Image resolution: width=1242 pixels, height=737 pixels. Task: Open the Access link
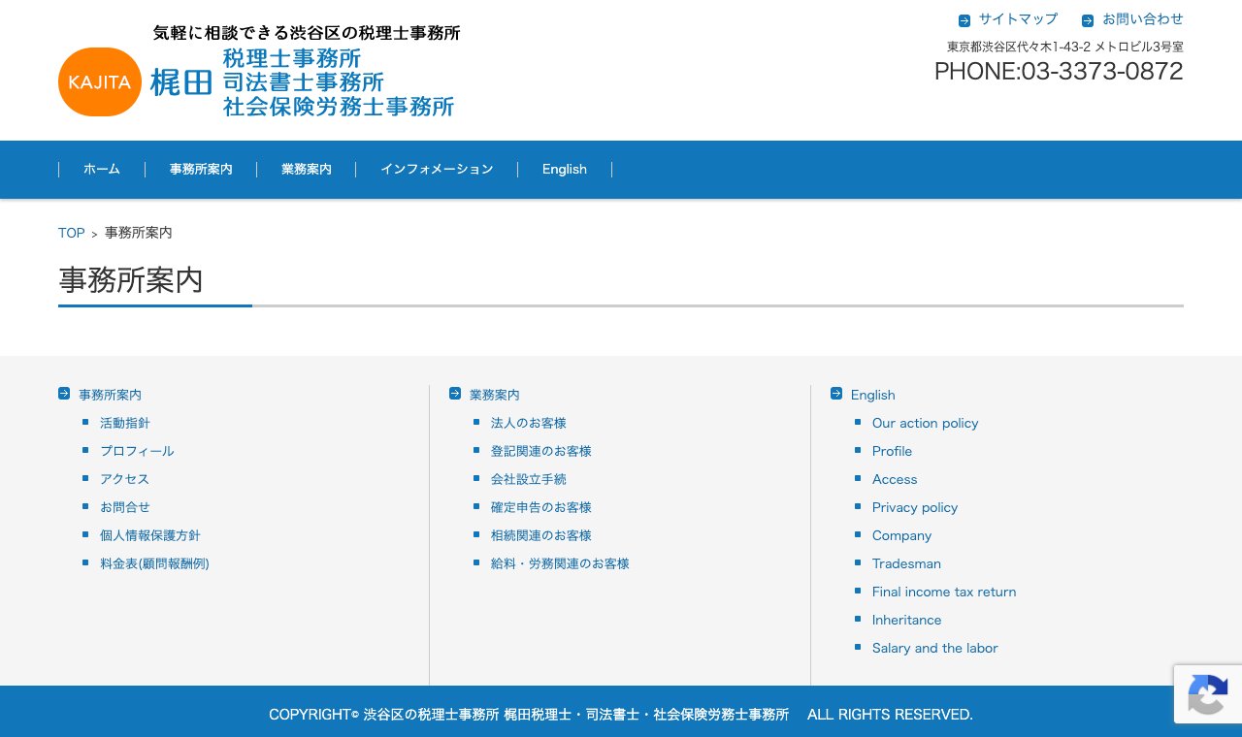(895, 479)
